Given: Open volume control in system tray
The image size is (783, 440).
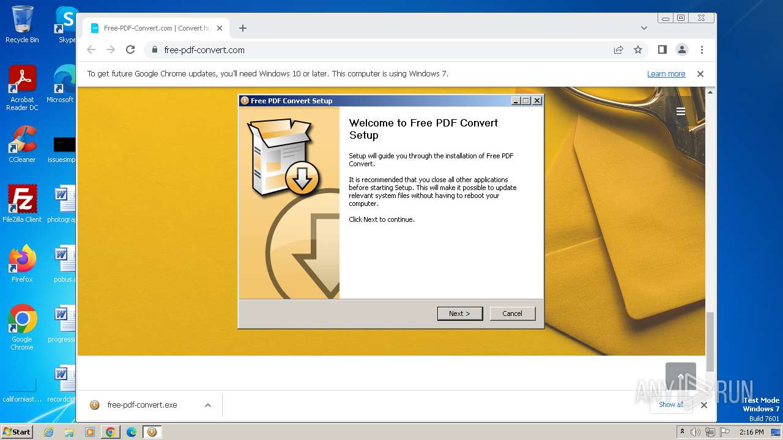Looking at the screenshot, I should point(696,432).
